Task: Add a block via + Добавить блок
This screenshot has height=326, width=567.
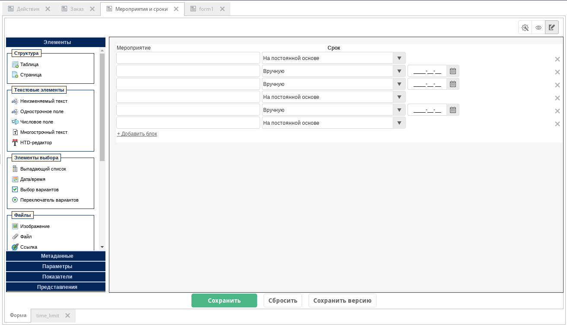Action: 137,134
